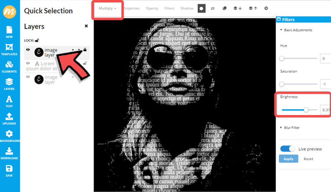Hide the top image layer via eye icon
Image resolution: width=331 pixels, height=192 pixels.
point(28,50)
